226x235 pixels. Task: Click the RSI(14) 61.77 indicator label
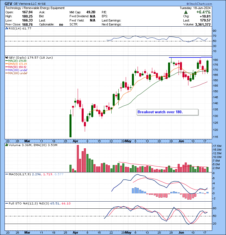(x=20, y=29)
